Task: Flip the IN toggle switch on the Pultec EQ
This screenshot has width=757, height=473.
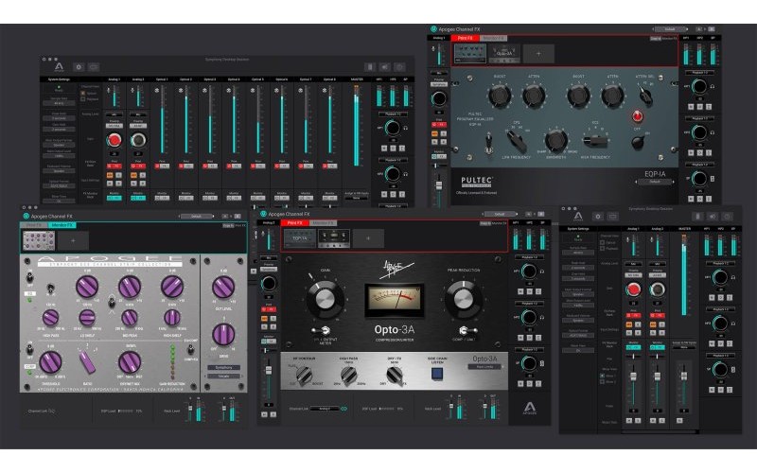Action: click(x=488, y=144)
